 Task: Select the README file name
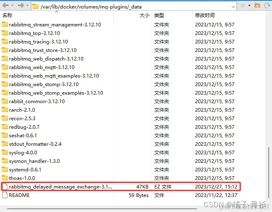pyautogui.click(x=19, y=195)
